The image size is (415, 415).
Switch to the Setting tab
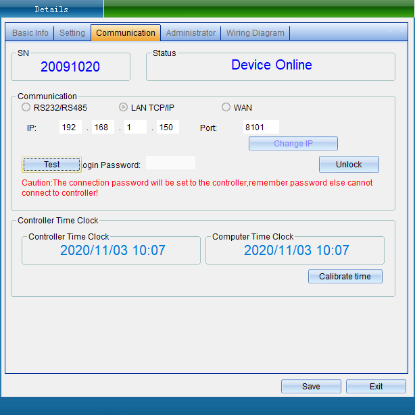point(72,33)
